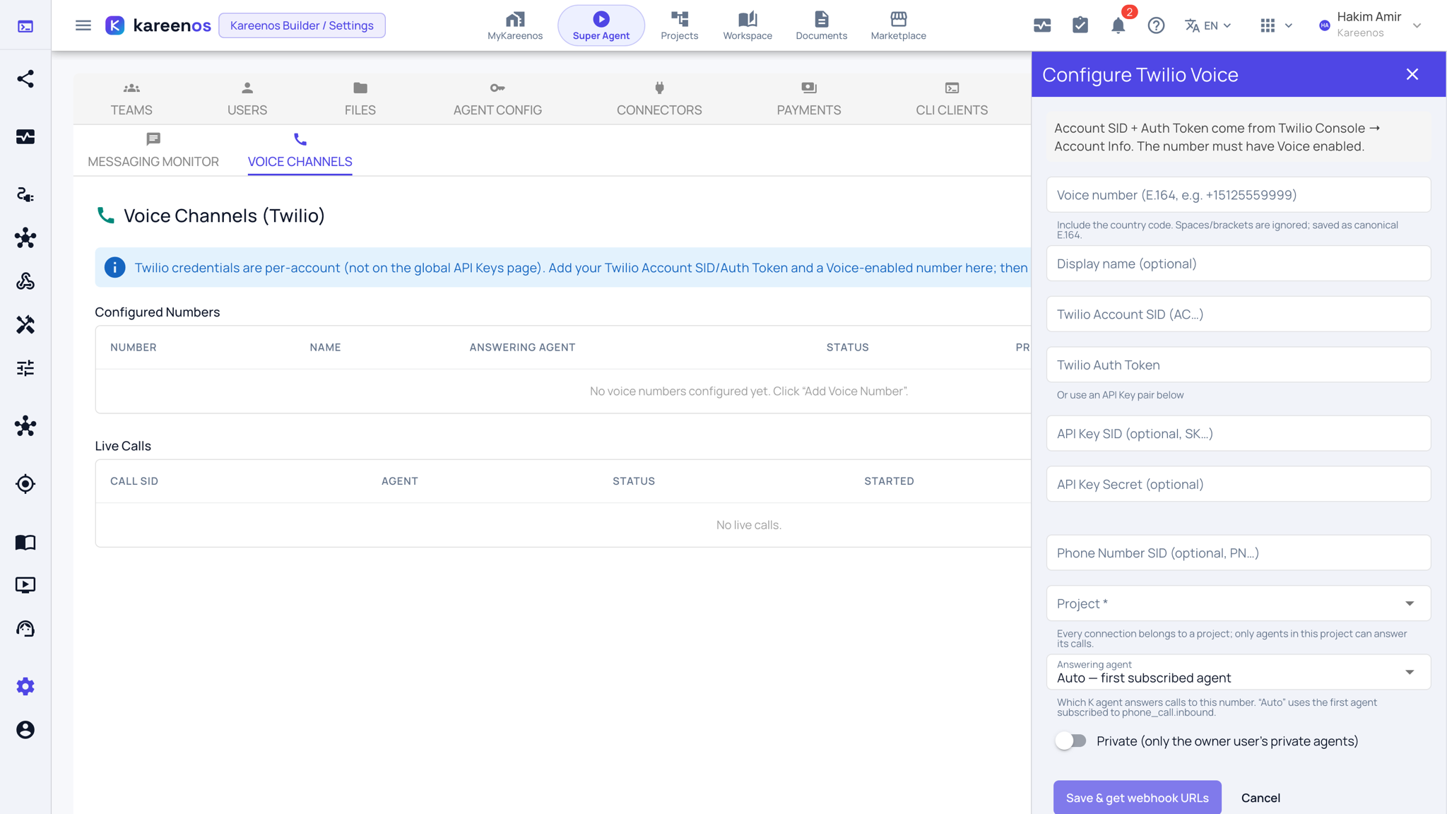
Task: Switch to the Messaging Monitor tab
Action: tap(153, 151)
